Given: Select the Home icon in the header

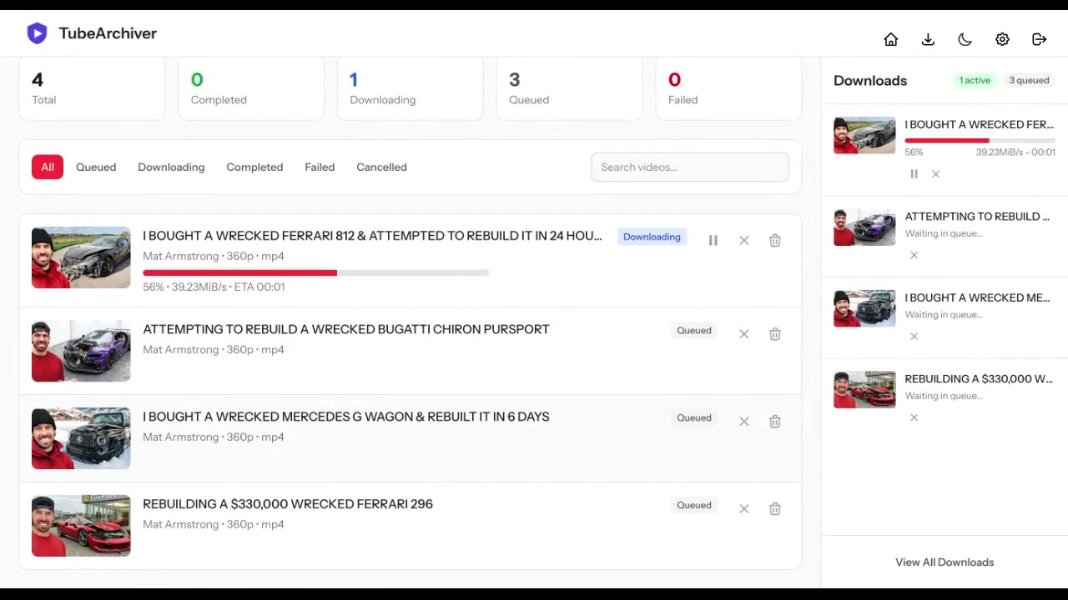Looking at the screenshot, I should (x=890, y=39).
